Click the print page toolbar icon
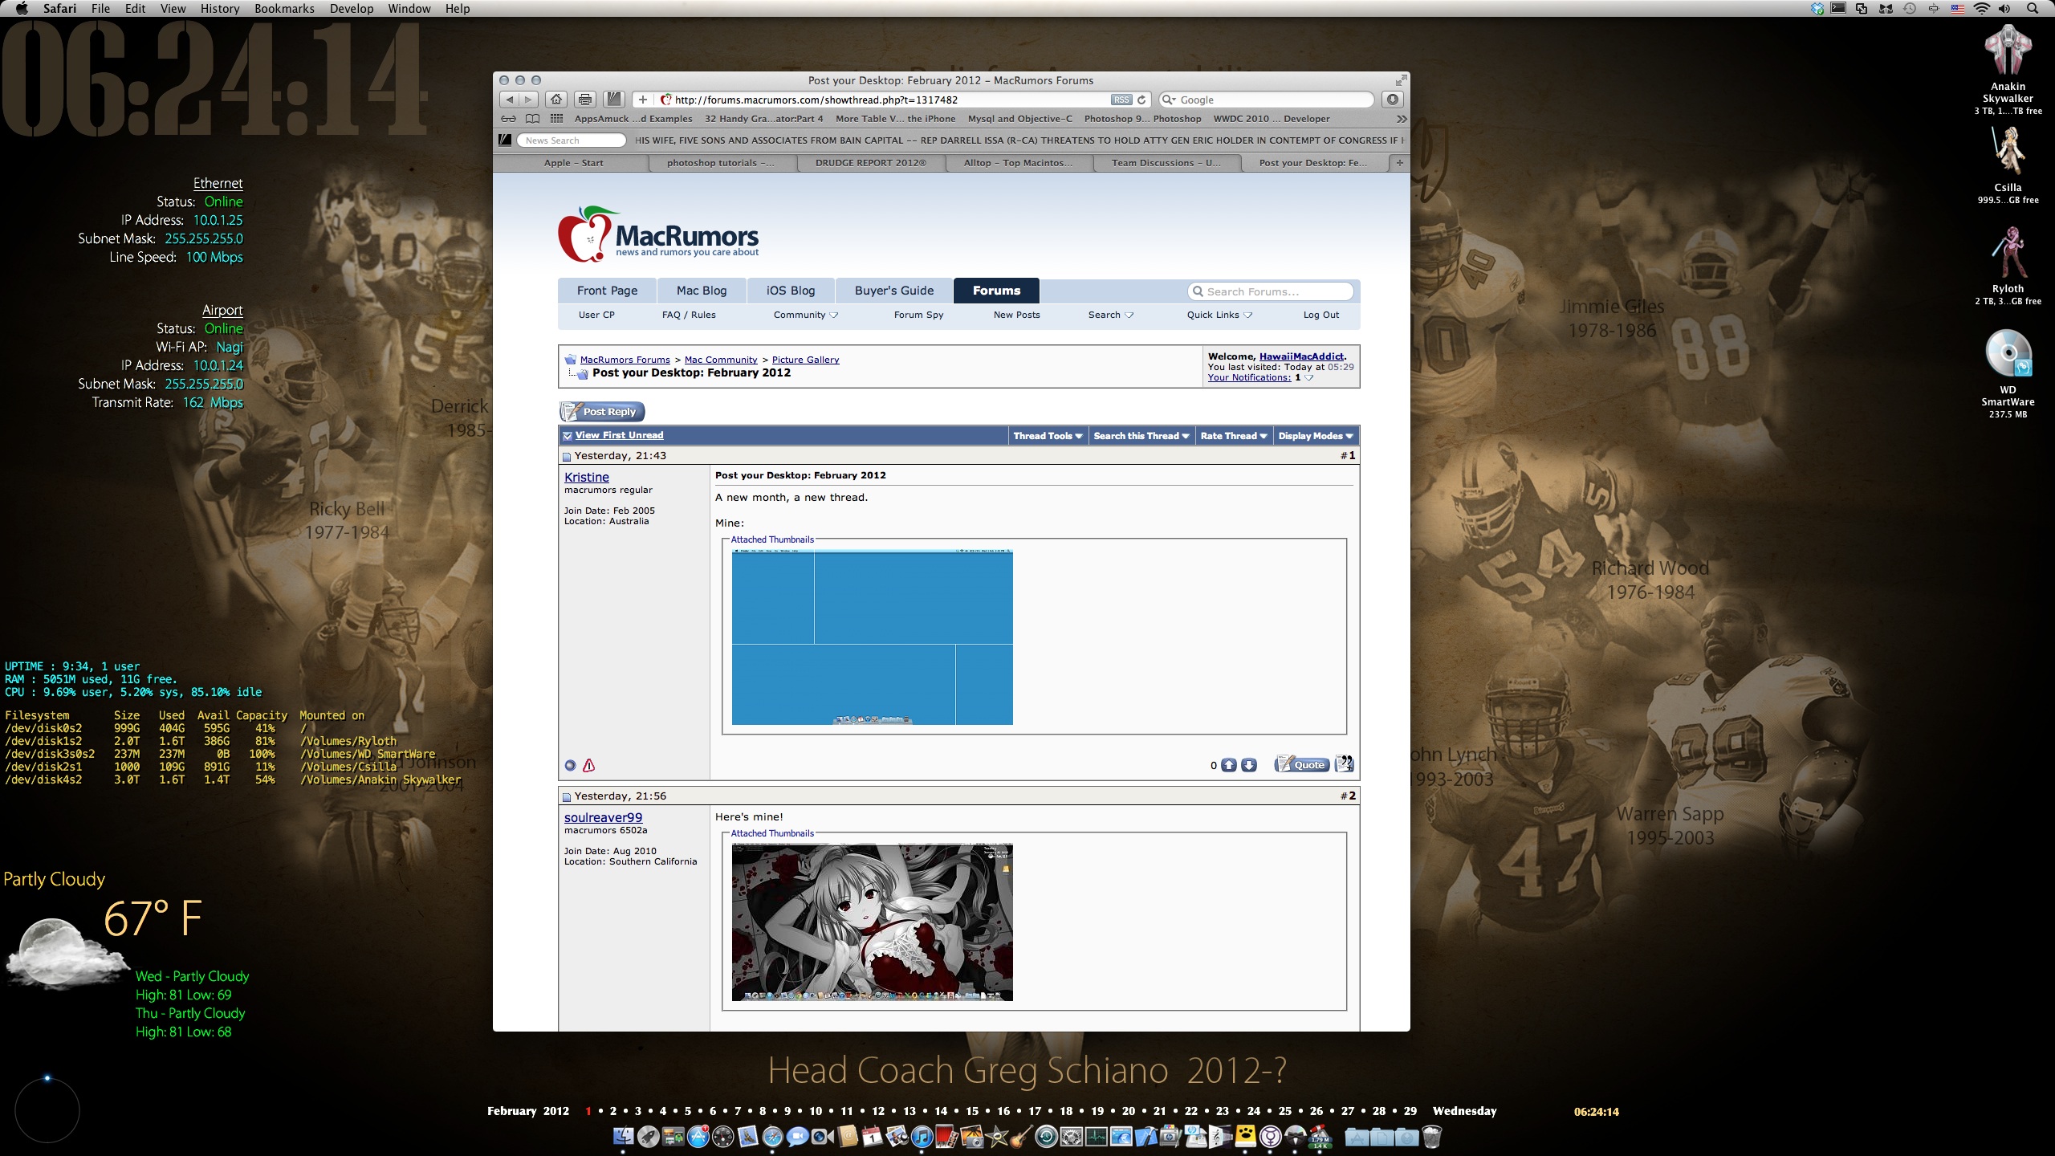This screenshot has width=2055, height=1156. [585, 100]
